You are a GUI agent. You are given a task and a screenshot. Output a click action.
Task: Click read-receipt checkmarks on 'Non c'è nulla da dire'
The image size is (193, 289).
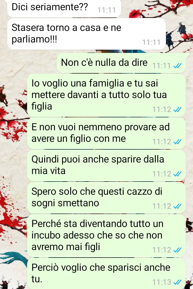point(177,66)
